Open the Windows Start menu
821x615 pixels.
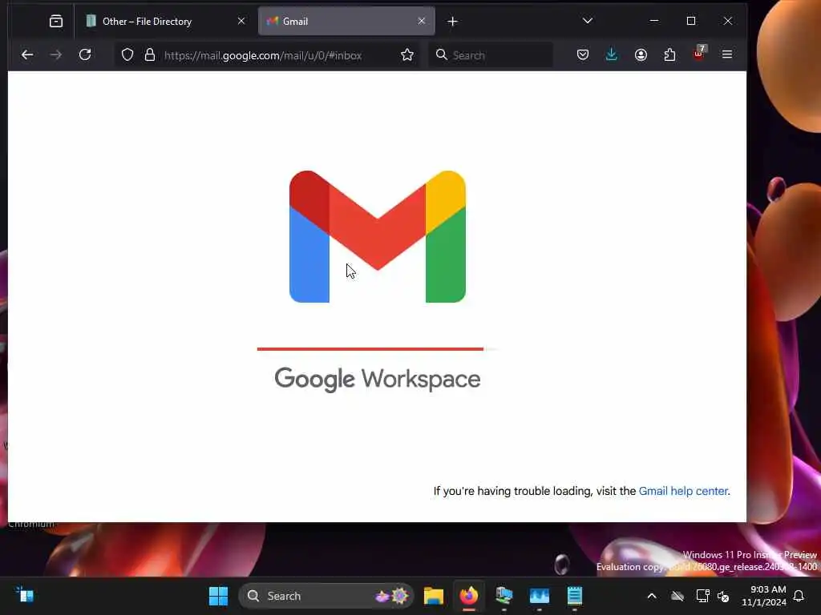coord(218,596)
